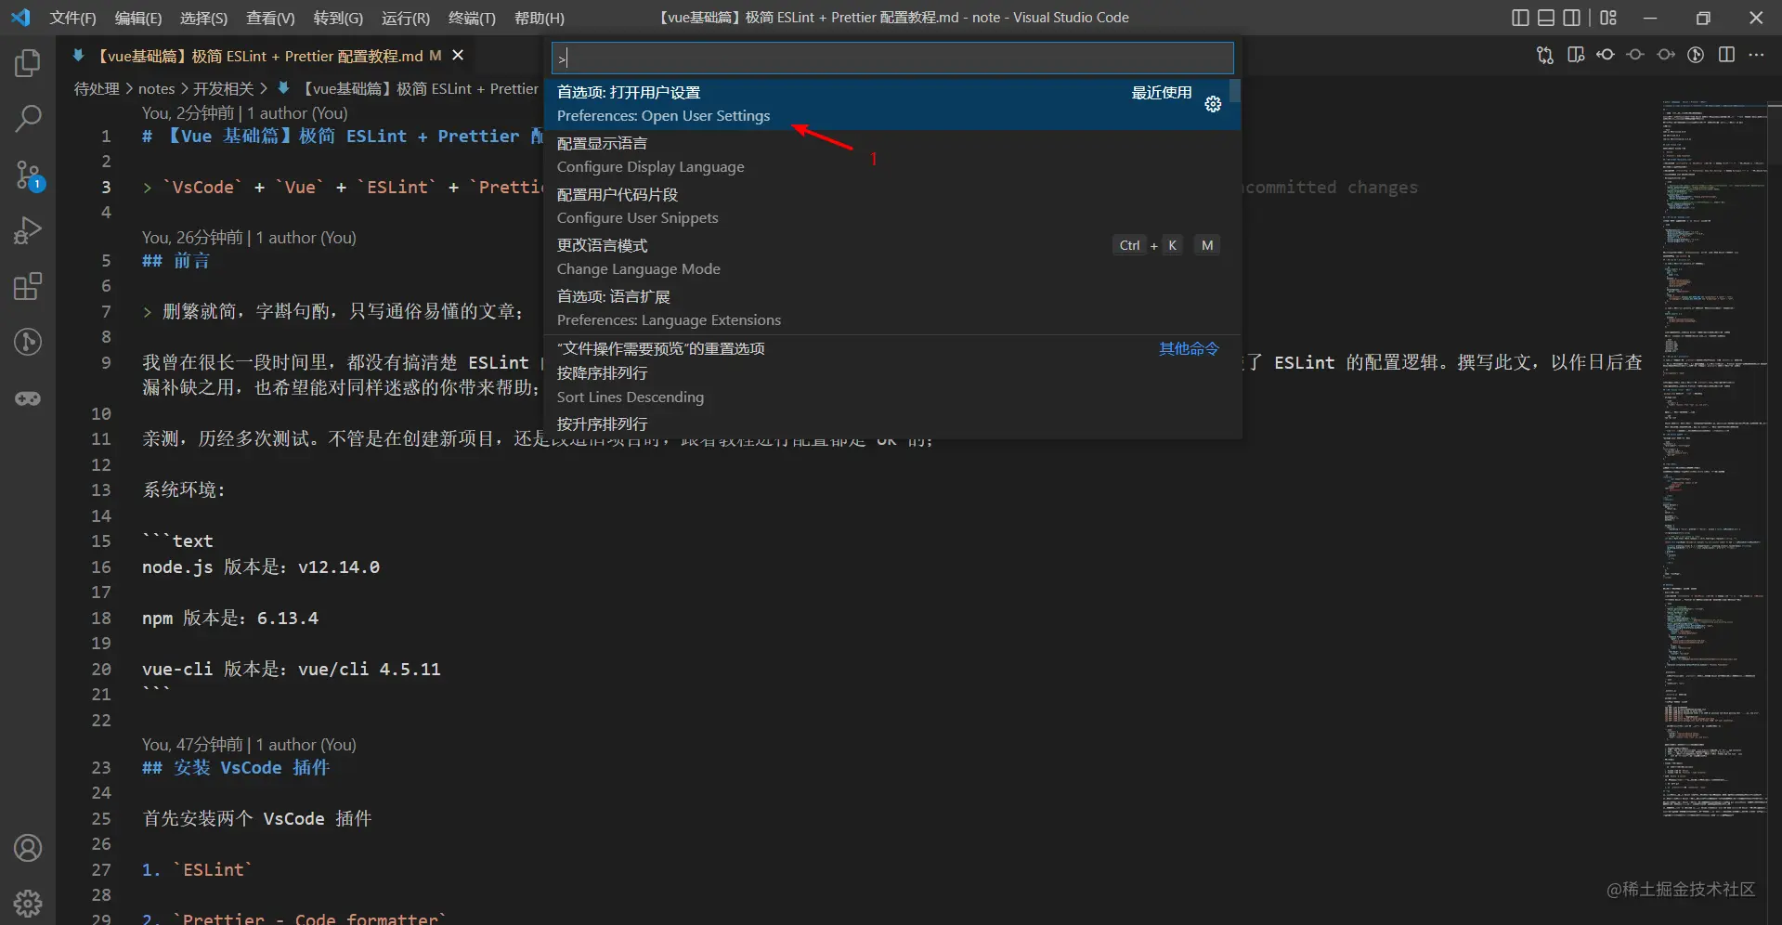Open the editor More Actions ellipsis
1782x925 pixels.
(1756, 56)
